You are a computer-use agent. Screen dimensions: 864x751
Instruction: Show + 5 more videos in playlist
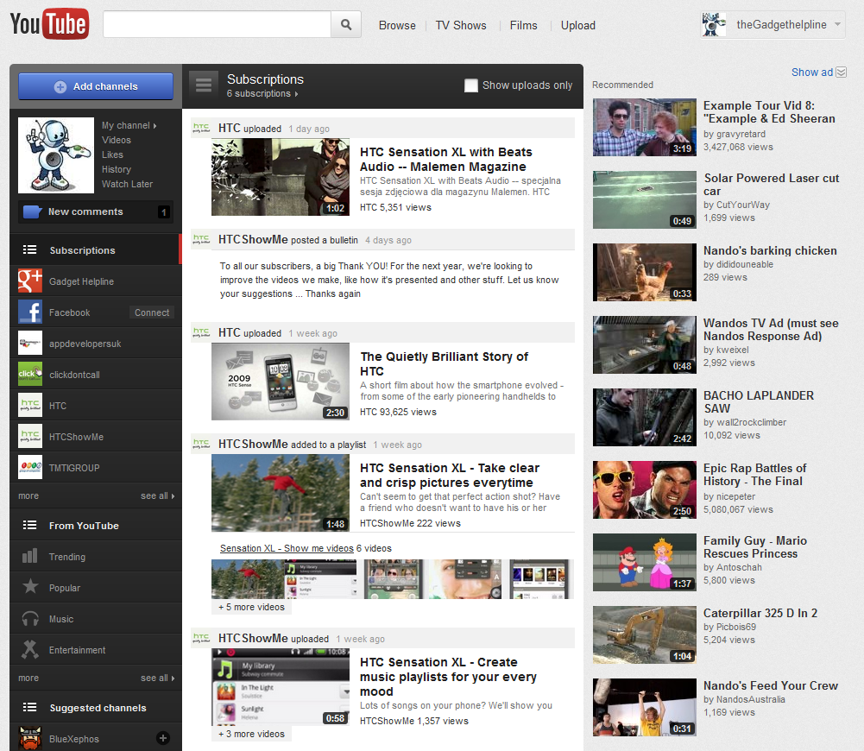[x=251, y=607]
